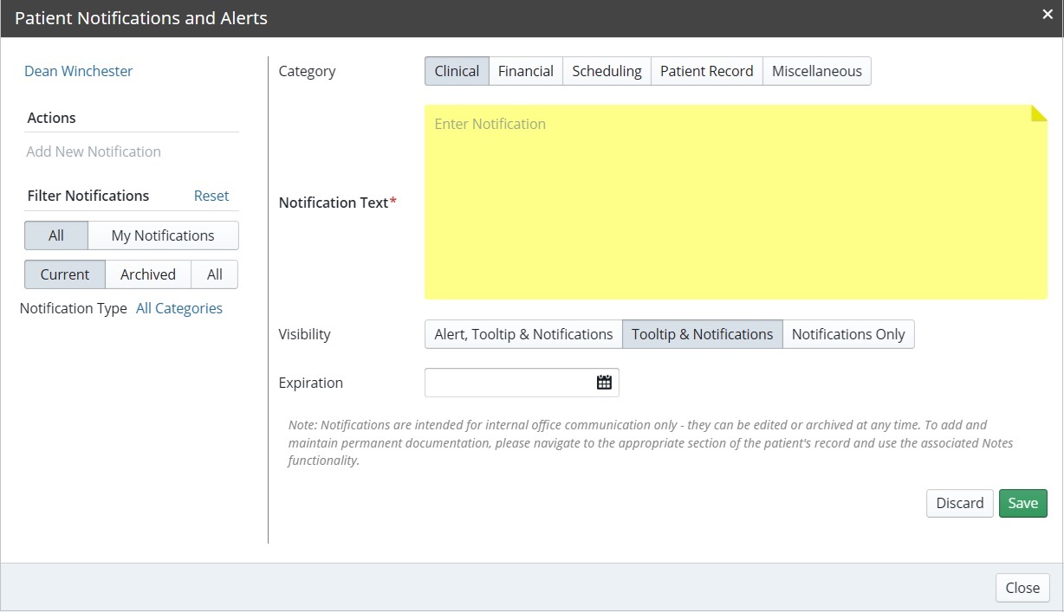This screenshot has height=612, width=1064.
Task: Select the Clinical category
Action: click(457, 71)
